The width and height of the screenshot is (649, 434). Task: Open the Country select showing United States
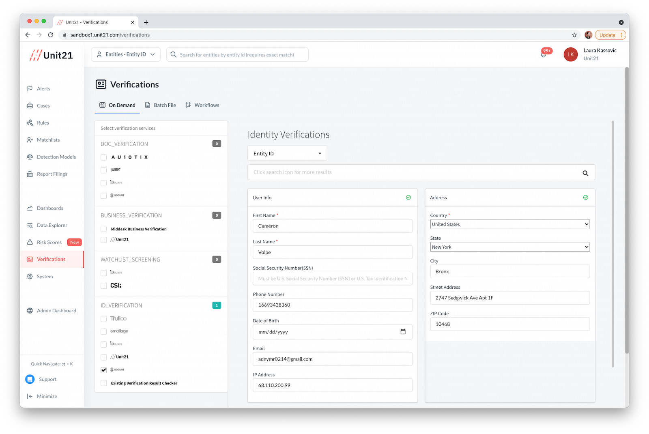click(x=510, y=224)
